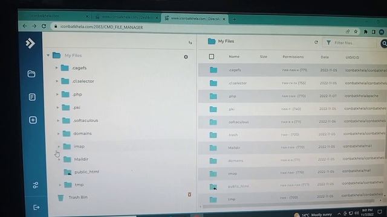
Task: Bookmark this page with the star icon
Action: 356,31
